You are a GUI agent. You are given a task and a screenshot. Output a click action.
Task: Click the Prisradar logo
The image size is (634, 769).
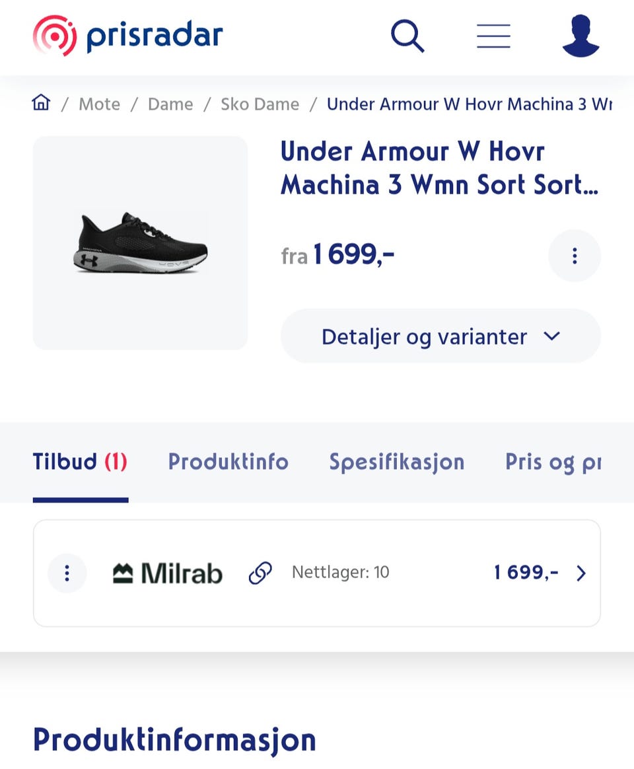[128, 36]
